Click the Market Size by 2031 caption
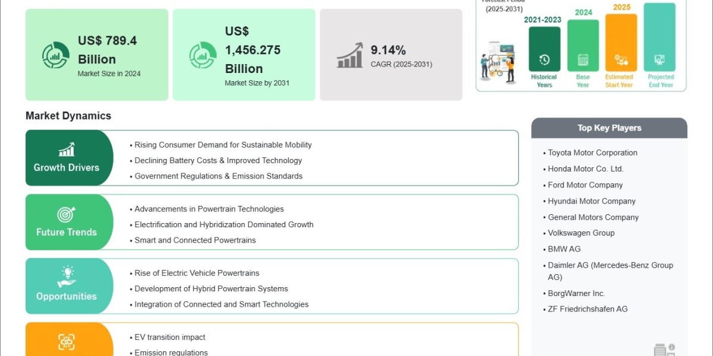Viewport: 713px width, 356px height. tap(257, 83)
